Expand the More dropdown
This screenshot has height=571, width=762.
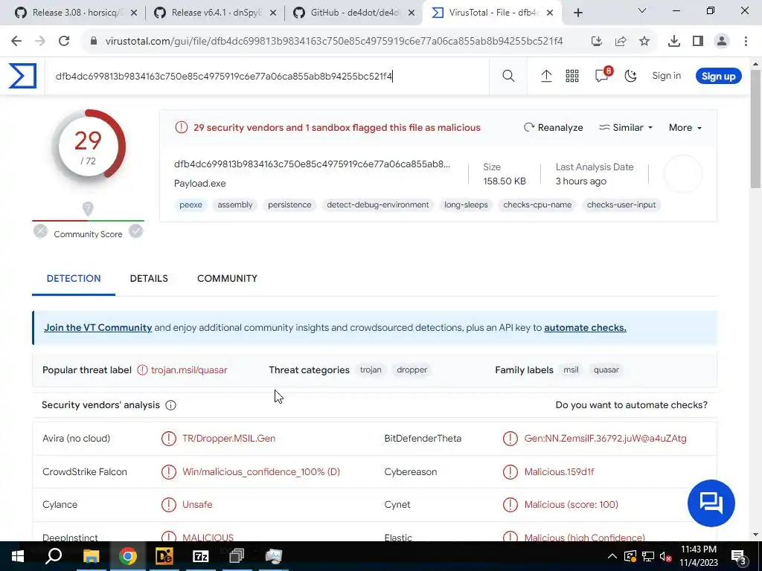685,128
